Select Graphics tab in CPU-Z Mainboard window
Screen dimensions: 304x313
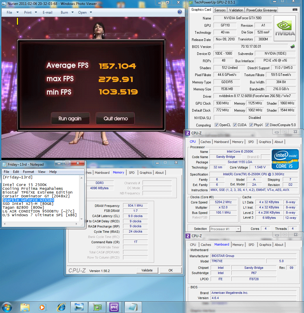[x=265, y=245]
